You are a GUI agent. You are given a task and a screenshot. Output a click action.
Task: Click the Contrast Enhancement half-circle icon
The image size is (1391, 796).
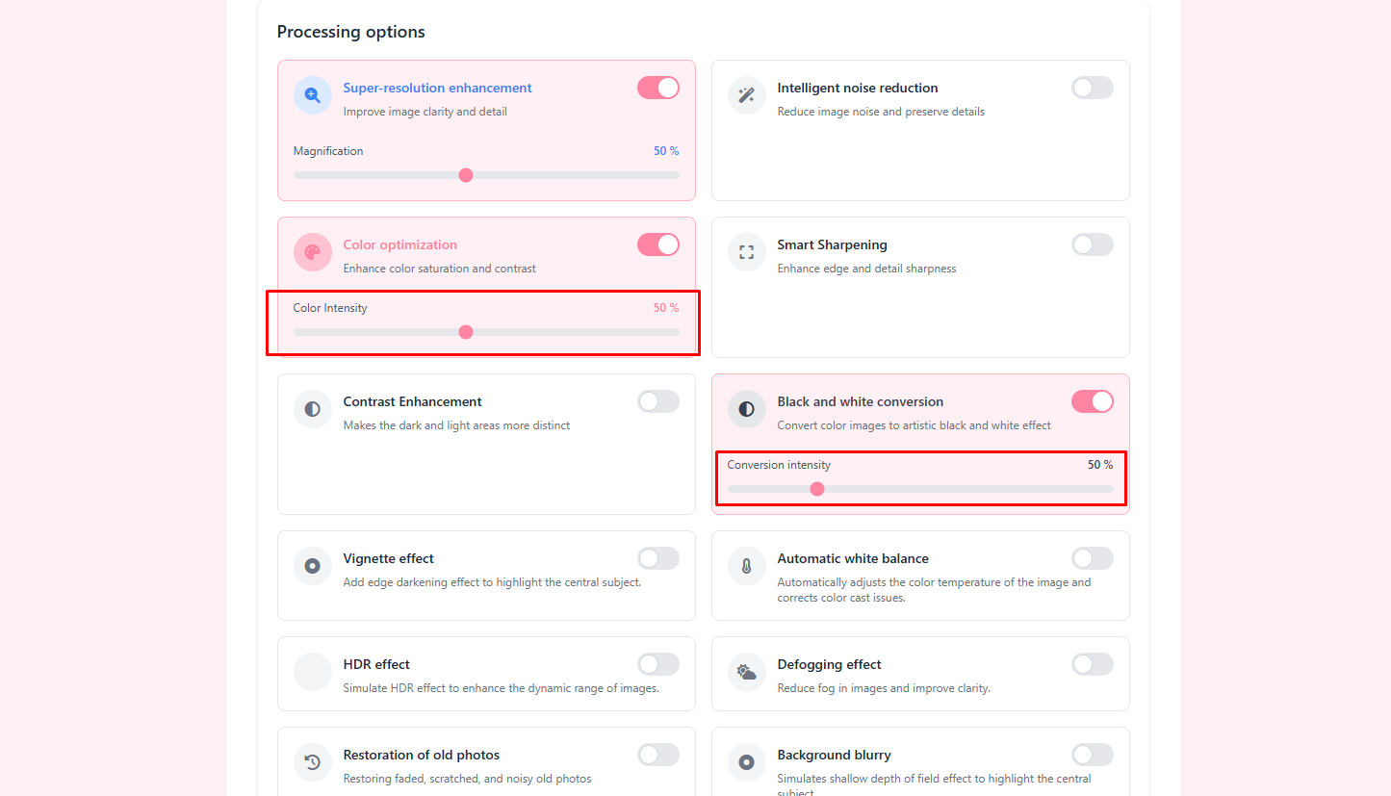[313, 409]
